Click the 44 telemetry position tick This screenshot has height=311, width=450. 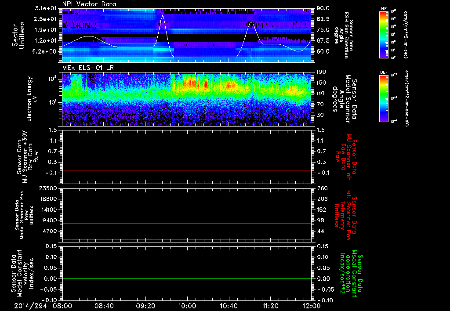(x=320, y=231)
